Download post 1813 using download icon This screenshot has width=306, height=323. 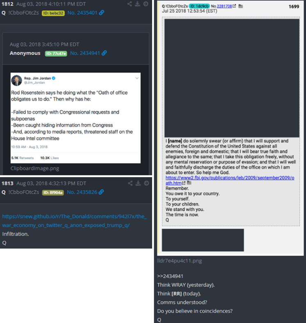[x=138, y=183]
